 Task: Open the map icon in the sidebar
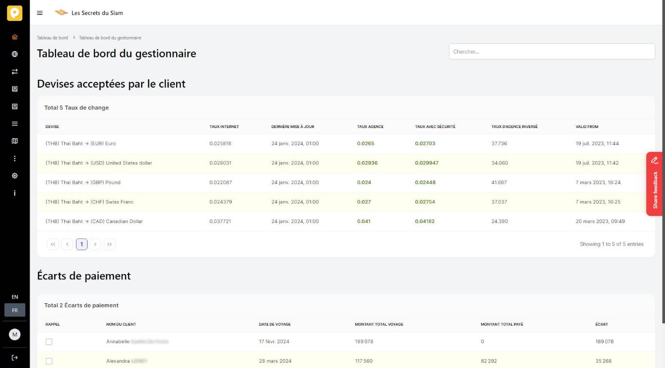point(15,141)
